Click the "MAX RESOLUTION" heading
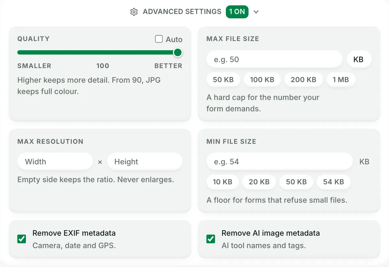This screenshot has height=267, width=389. (x=50, y=141)
